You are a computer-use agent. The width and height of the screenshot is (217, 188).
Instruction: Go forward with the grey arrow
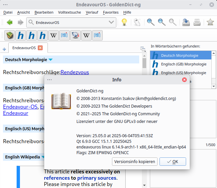21,22
